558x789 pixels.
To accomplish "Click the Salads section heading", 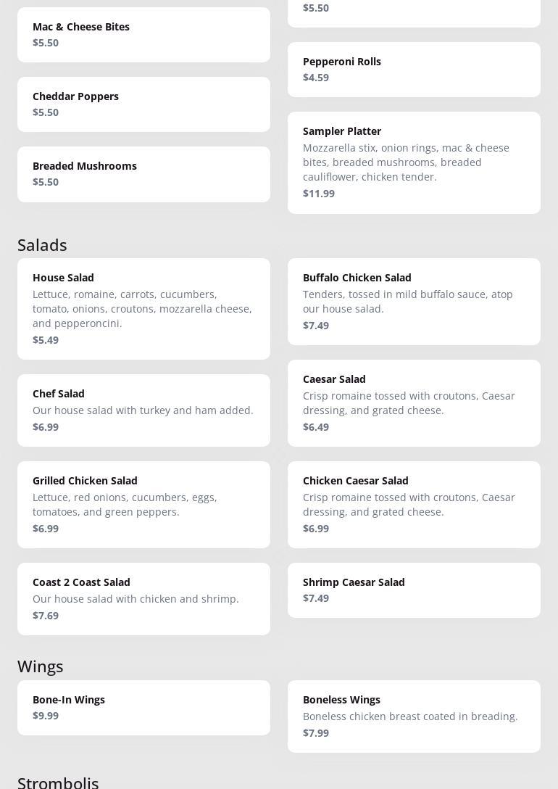I will pyautogui.click(x=42, y=245).
